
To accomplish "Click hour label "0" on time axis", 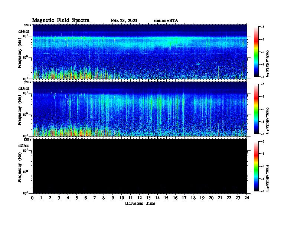I will [x=32, y=198].
